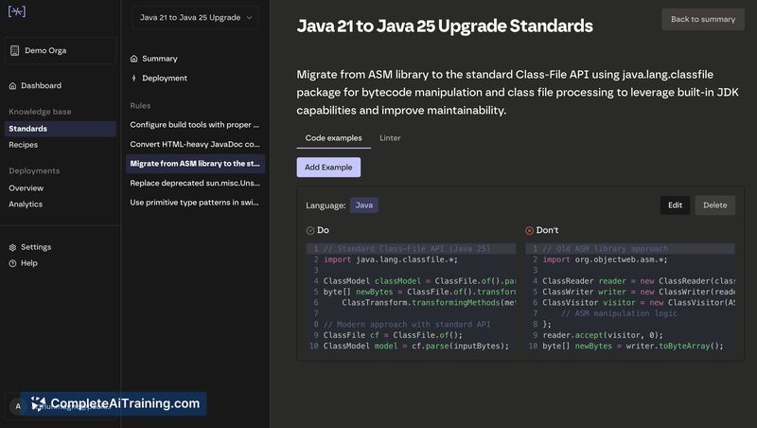Click the 'Knowledge base' section label
Image resolution: width=757 pixels, height=428 pixels.
40,112
